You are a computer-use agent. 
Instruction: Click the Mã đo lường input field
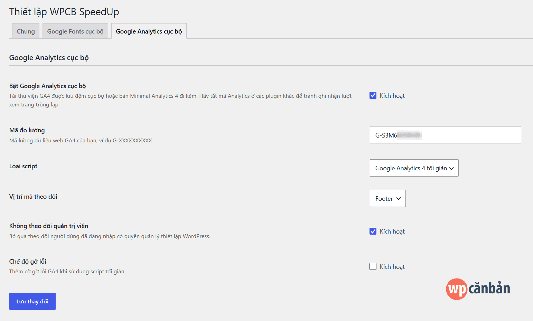(x=445, y=135)
